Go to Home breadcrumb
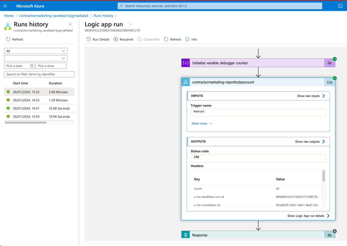 [9, 16]
